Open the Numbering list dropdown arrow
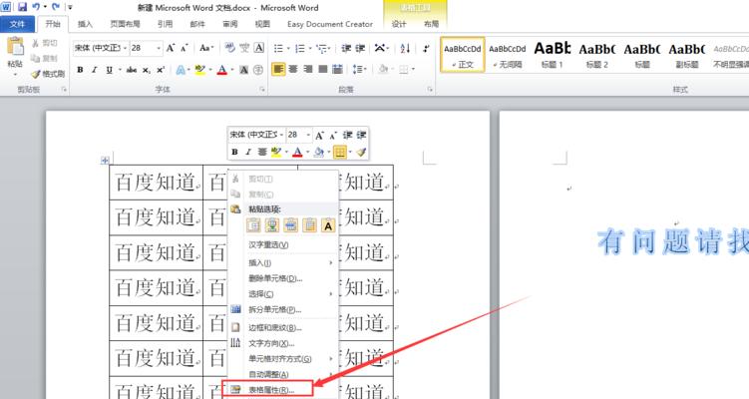This screenshot has height=399, width=749. coord(309,48)
